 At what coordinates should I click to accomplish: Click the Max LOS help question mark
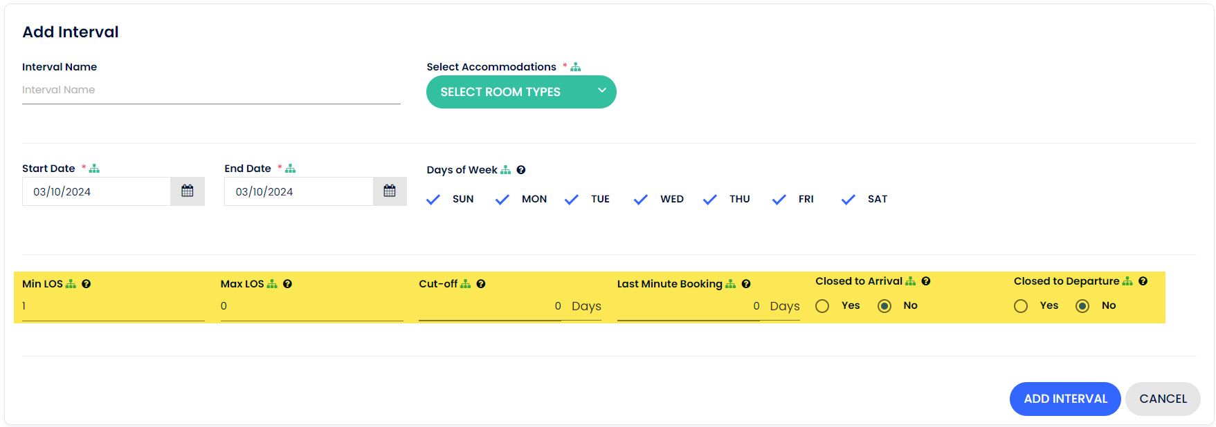(287, 284)
